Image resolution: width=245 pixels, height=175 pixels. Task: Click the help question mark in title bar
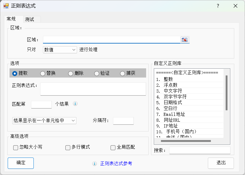[x=218, y=6]
